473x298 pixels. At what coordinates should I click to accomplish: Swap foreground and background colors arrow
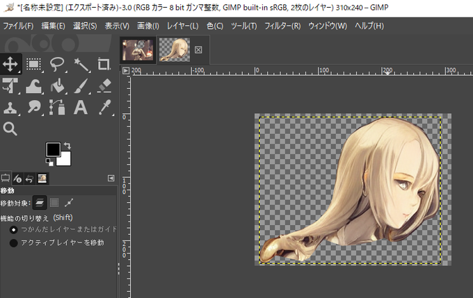(67, 146)
